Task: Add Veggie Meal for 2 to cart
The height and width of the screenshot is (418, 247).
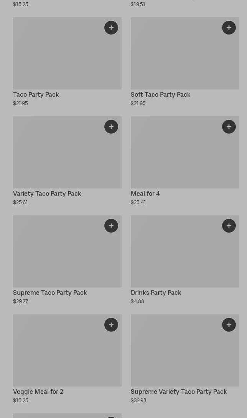Action: click(111, 325)
